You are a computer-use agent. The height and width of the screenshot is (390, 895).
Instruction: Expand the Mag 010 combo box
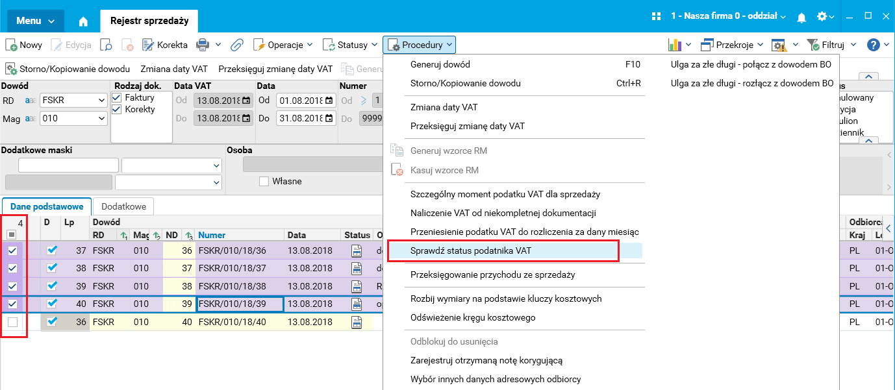coord(73,119)
